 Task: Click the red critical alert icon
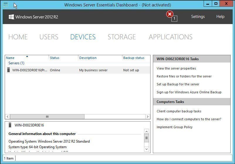pyautogui.click(x=170, y=14)
